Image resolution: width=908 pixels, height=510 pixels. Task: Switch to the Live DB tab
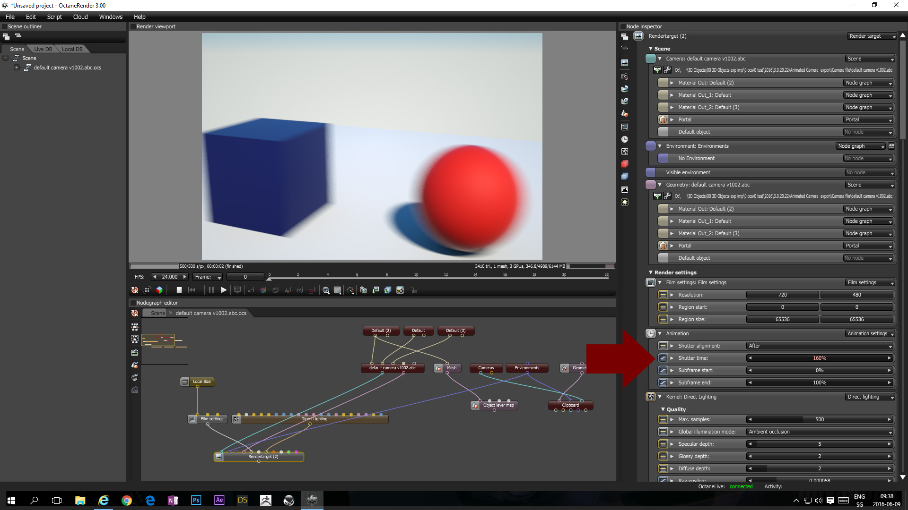pyautogui.click(x=43, y=49)
